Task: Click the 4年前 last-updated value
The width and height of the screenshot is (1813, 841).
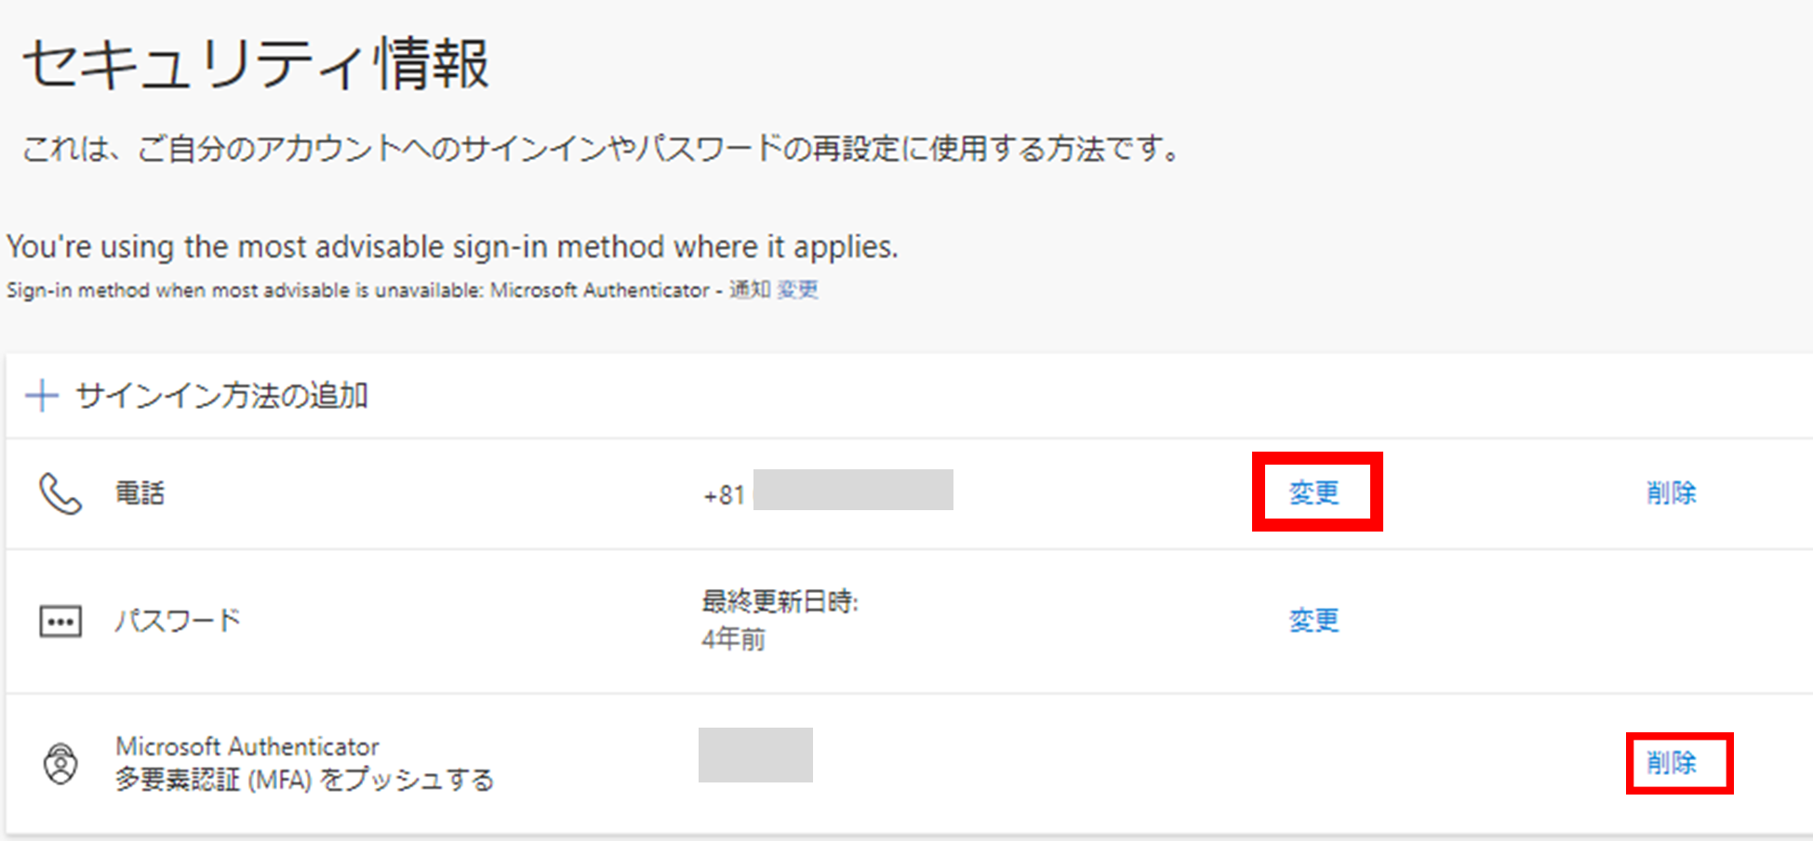Action: (x=733, y=639)
